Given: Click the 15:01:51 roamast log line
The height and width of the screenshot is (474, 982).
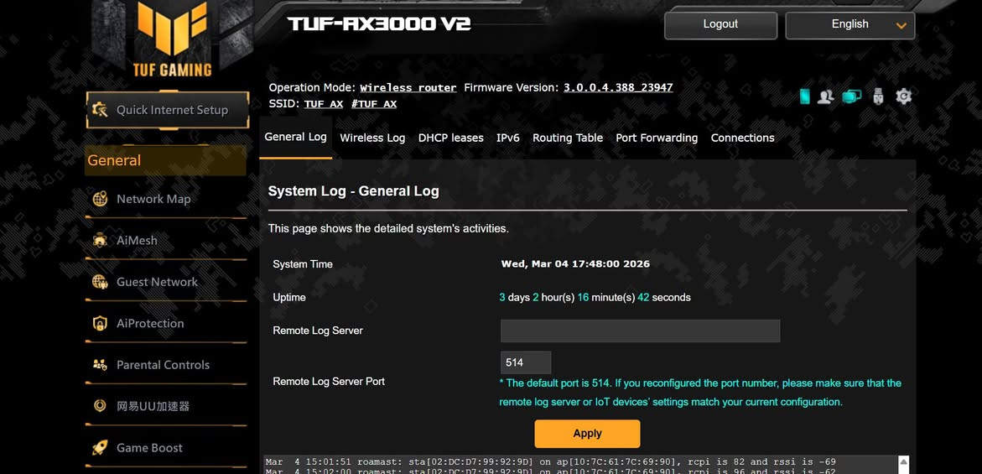Looking at the screenshot, I should tap(550, 462).
